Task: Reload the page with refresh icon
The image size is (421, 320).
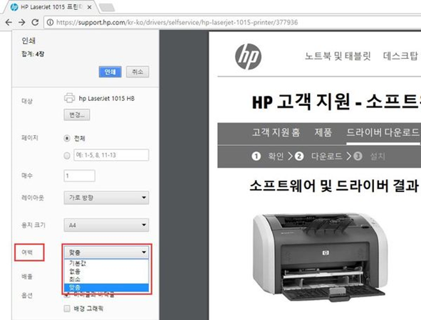Action: pyautogui.click(x=35, y=22)
